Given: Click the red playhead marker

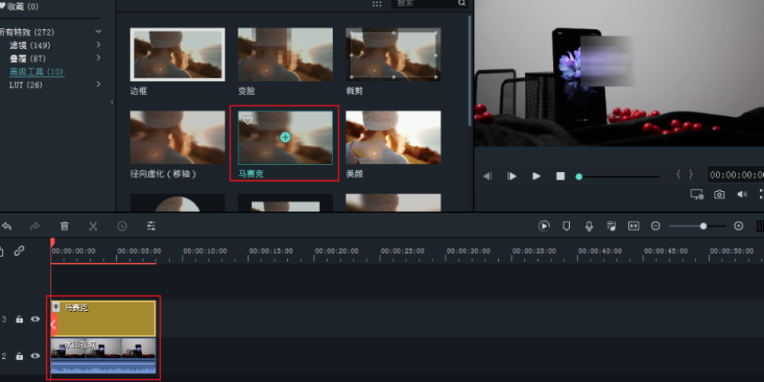Looking at the screenshot, I should click(52, 242).
